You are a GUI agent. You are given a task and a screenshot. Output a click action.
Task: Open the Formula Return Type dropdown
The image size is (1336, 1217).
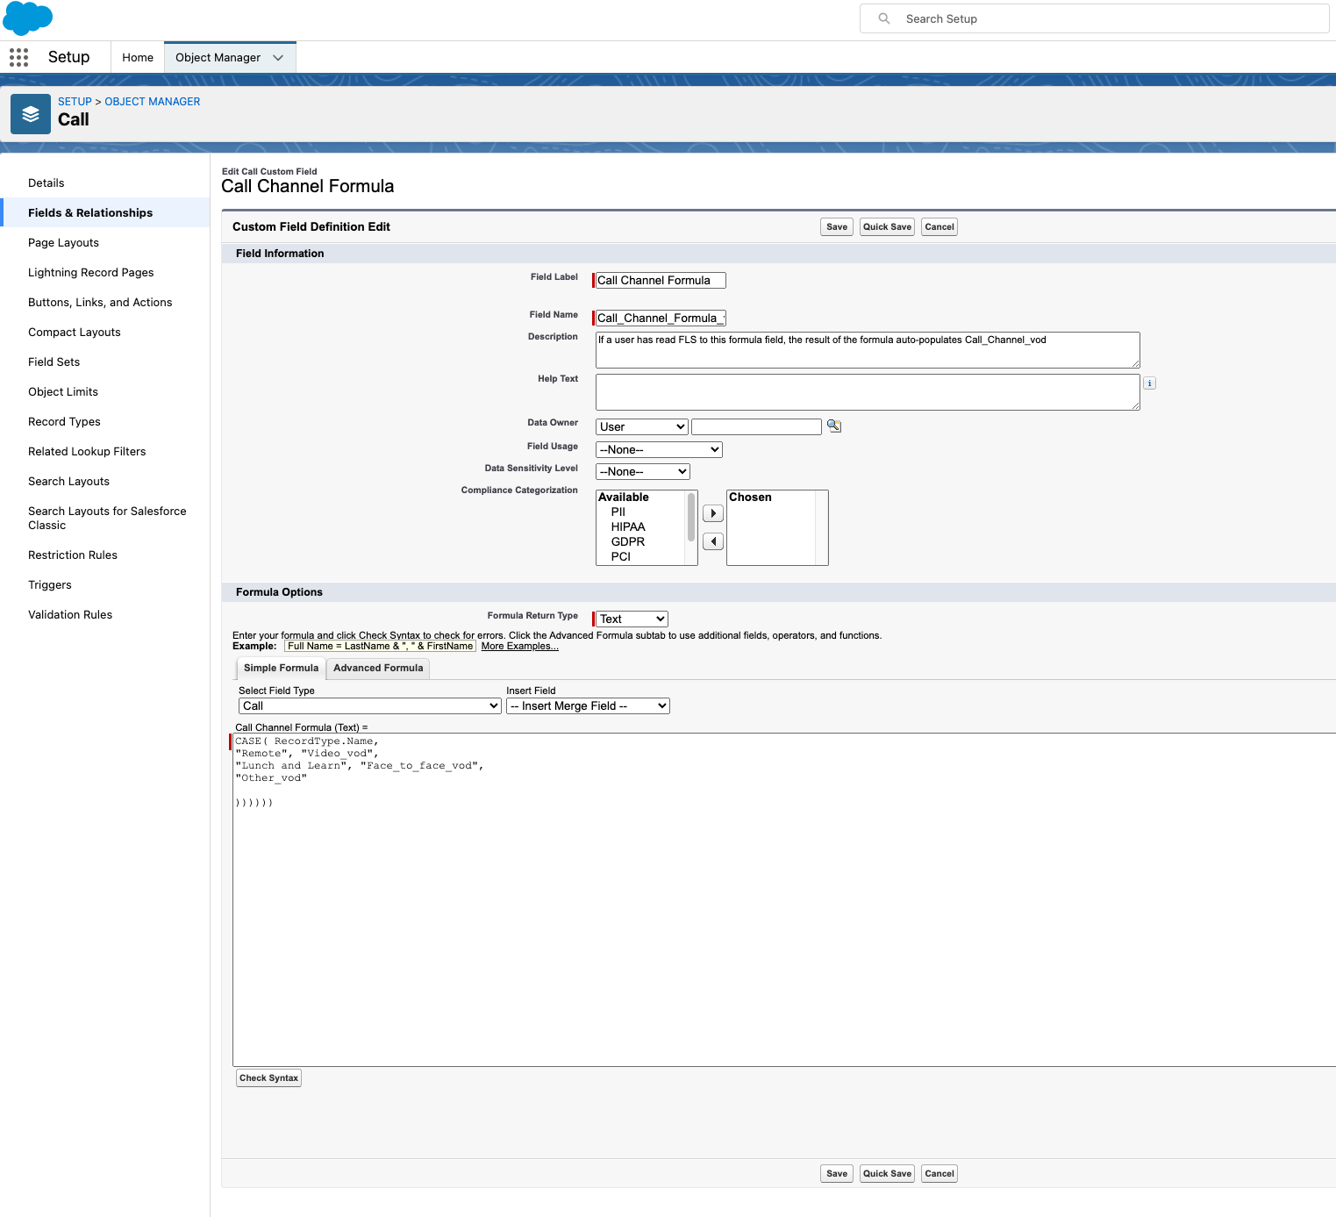coord(632,619)
